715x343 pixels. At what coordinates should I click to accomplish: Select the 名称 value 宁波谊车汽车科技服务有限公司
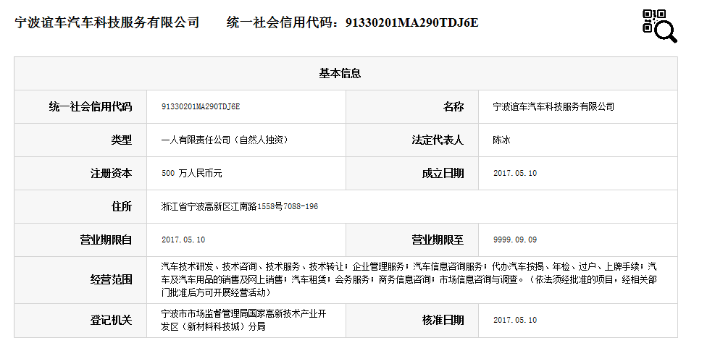[553, 106]
